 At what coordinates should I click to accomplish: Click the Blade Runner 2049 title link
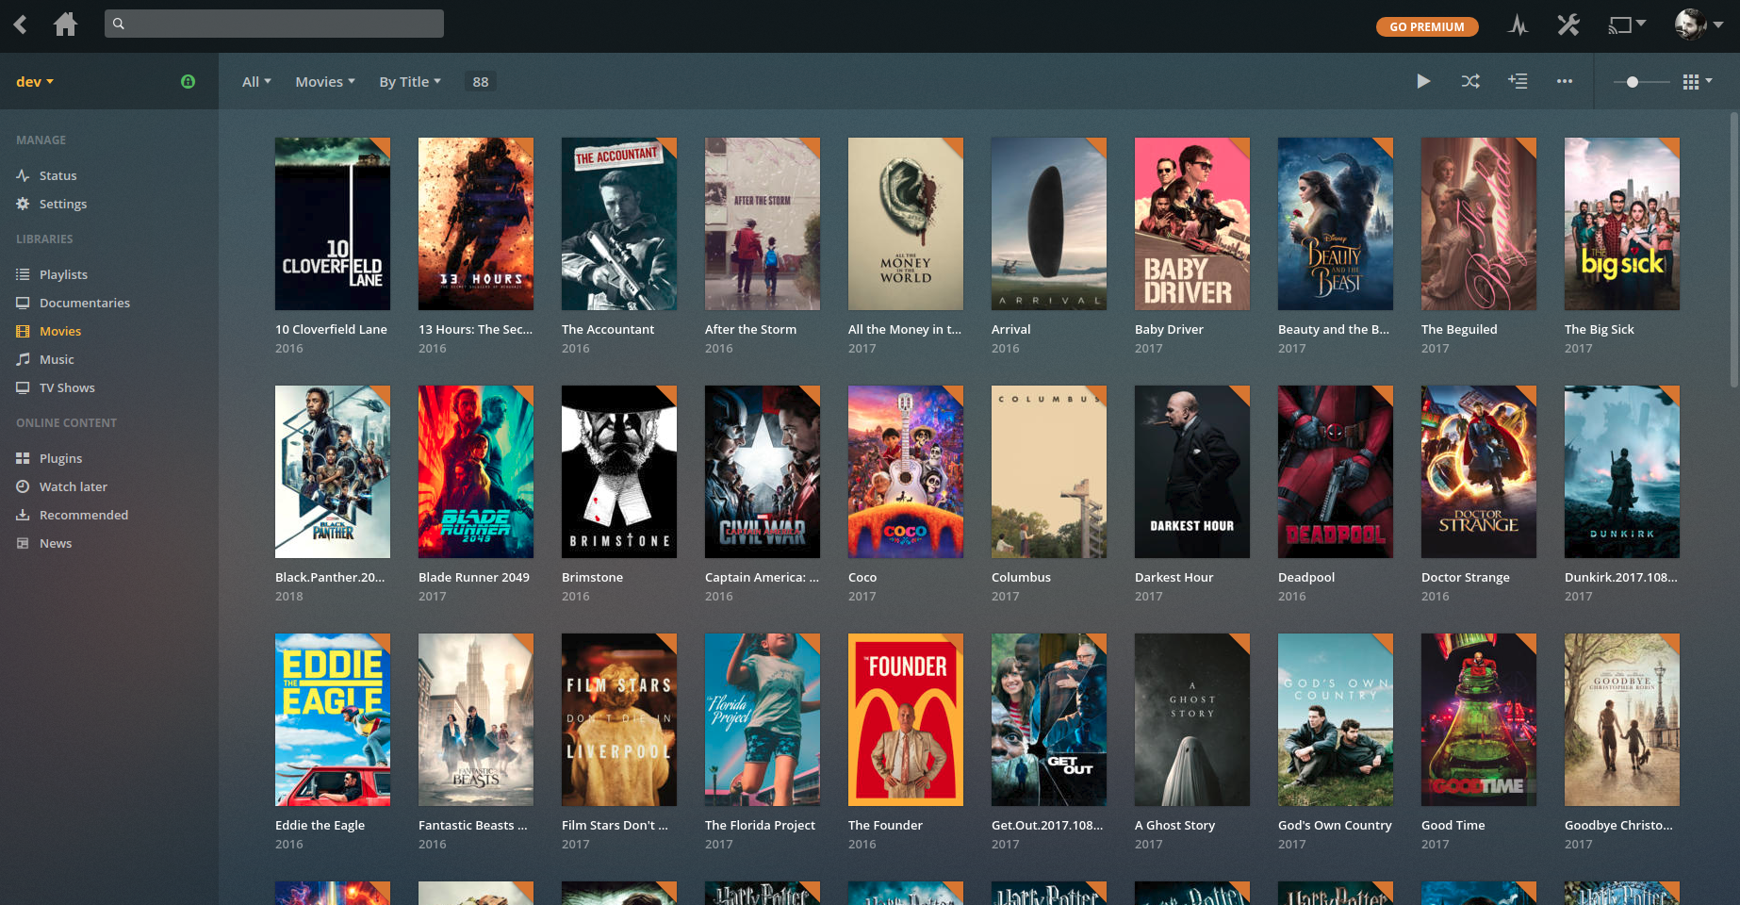[474, 577]
